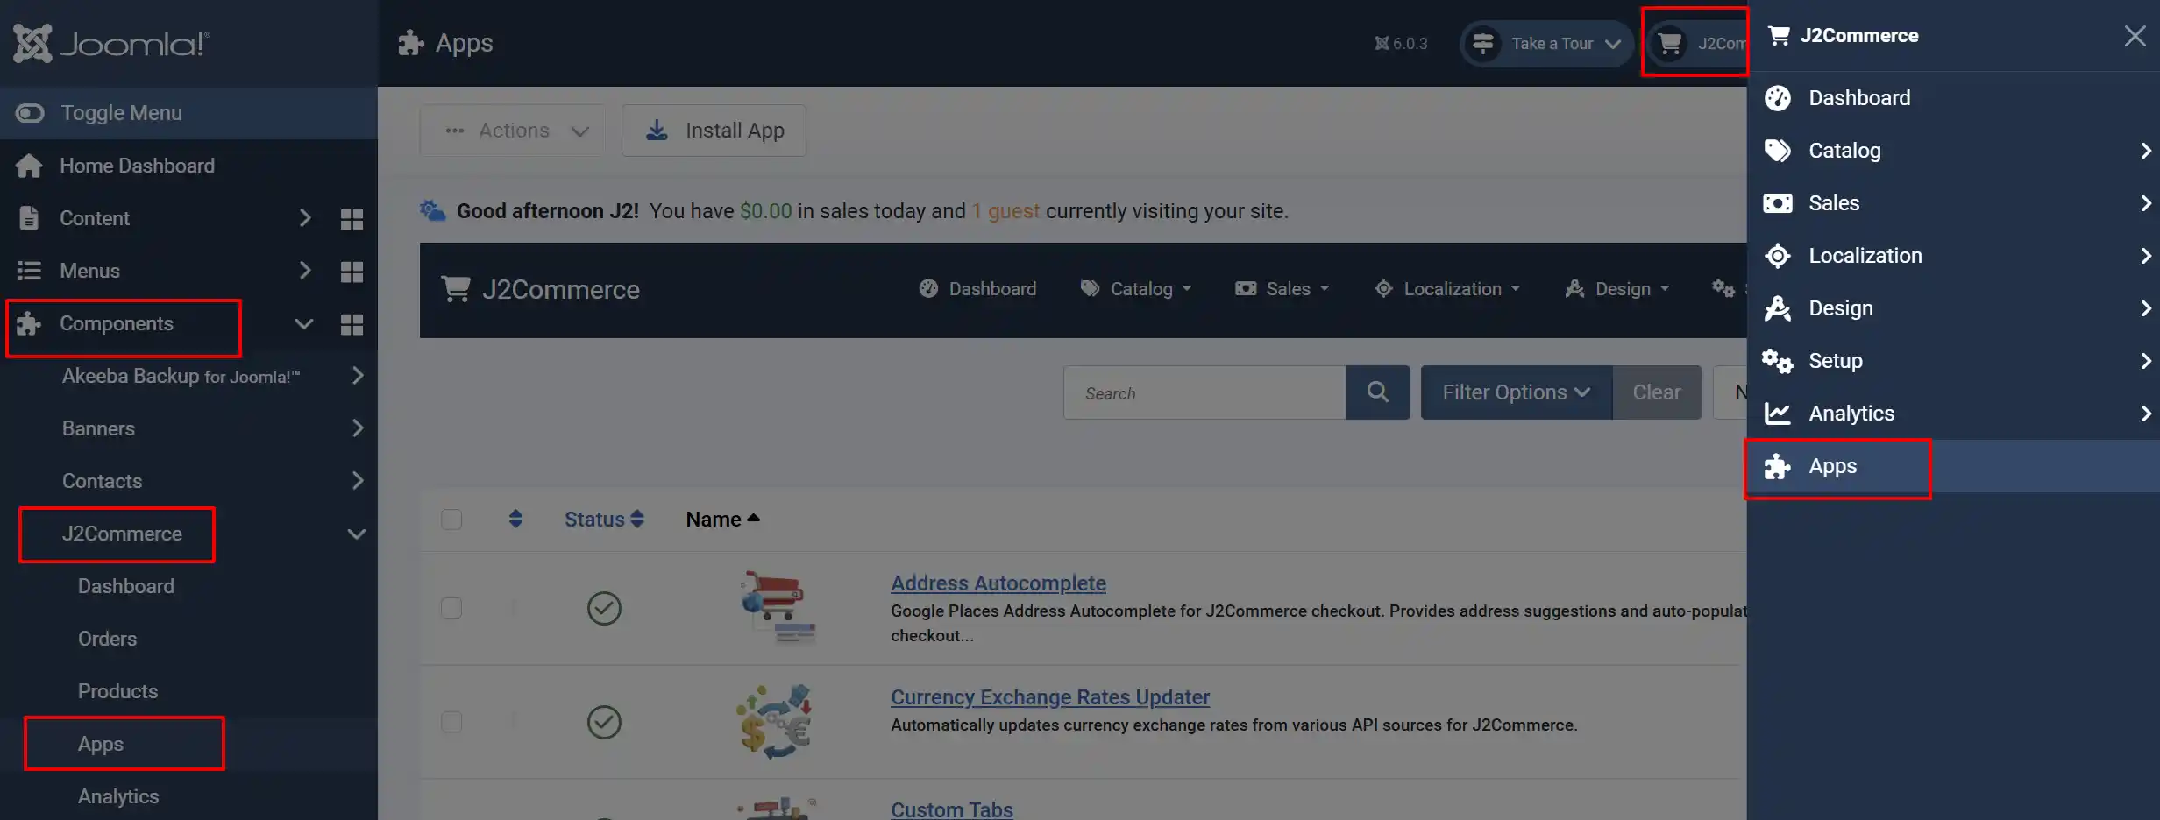Screen dimensions: 2160x820
Task: Sort the table by Name
Action: [722, 520]
